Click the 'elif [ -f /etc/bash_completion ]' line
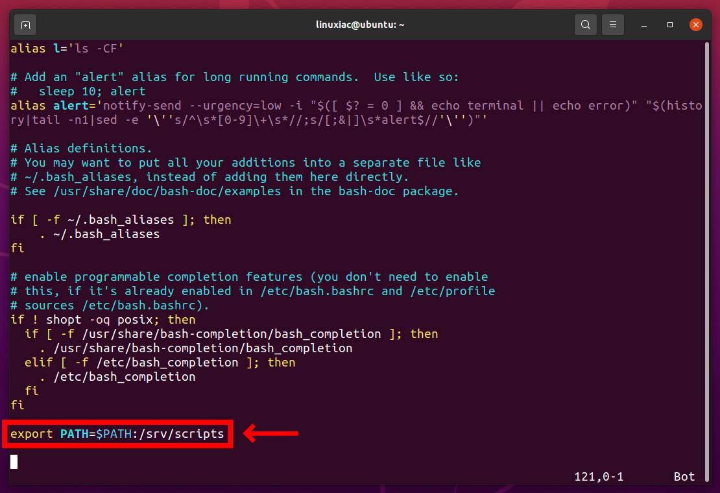720x493 pixels. pos(160,363)
